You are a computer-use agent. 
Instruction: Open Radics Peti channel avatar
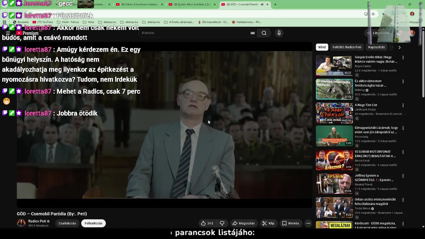21,223
